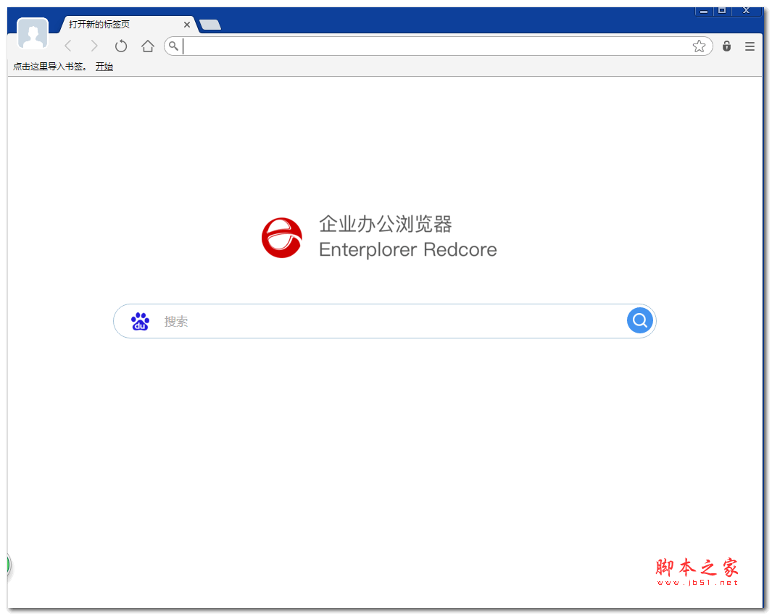Close the browser window

(747, 10)
